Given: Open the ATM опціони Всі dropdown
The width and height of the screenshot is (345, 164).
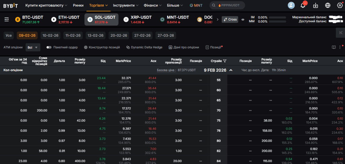Looking at the screenshot, I should 33,47.
